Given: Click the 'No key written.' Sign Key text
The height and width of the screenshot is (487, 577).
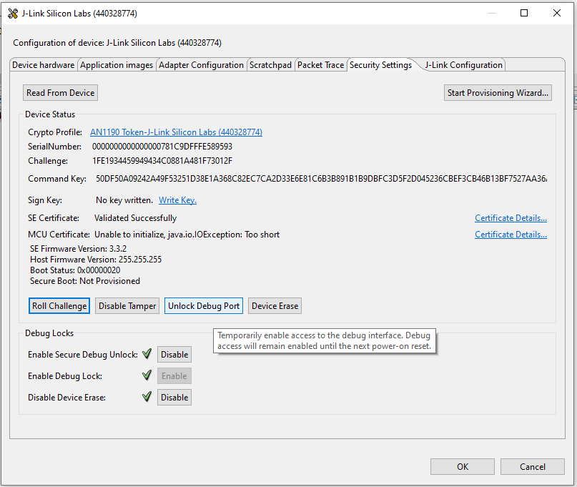Looking at the screenshot, I should click(x=124, y=200).
